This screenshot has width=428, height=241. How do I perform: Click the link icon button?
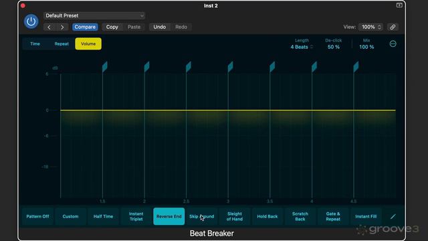coord(393,27)
